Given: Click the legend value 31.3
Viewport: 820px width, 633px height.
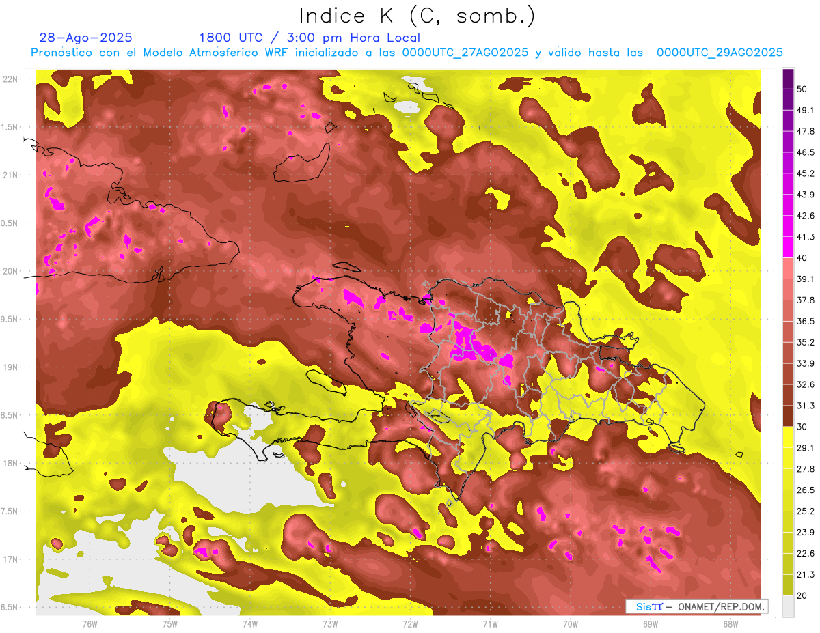Looking at the screenshot, I should (x=805, y=406).
